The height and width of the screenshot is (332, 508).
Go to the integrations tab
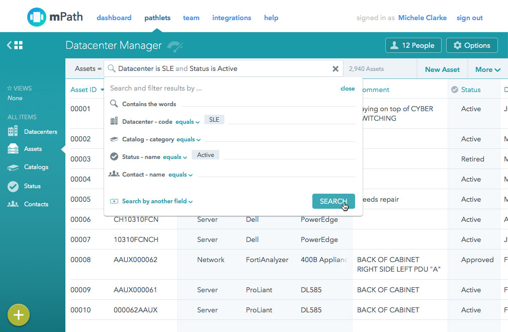click(x=231, y=18)
